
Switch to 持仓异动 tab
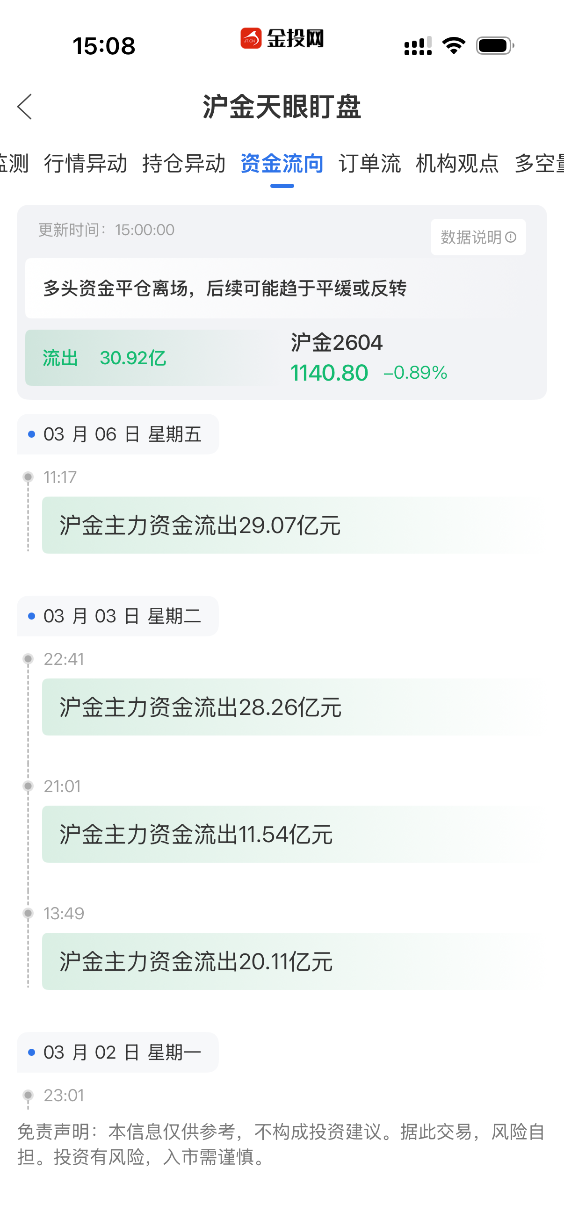pyautogui.click(x=184, y=164)
